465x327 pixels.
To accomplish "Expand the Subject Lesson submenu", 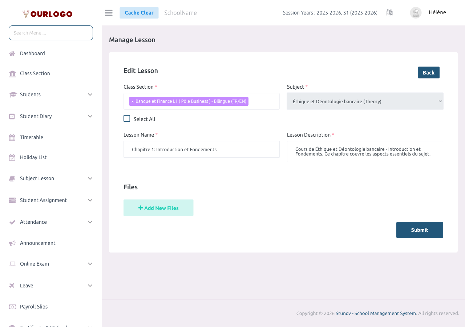I will tap(90, 179).
